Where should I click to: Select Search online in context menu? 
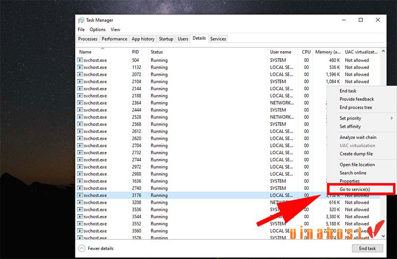point(353,173)
